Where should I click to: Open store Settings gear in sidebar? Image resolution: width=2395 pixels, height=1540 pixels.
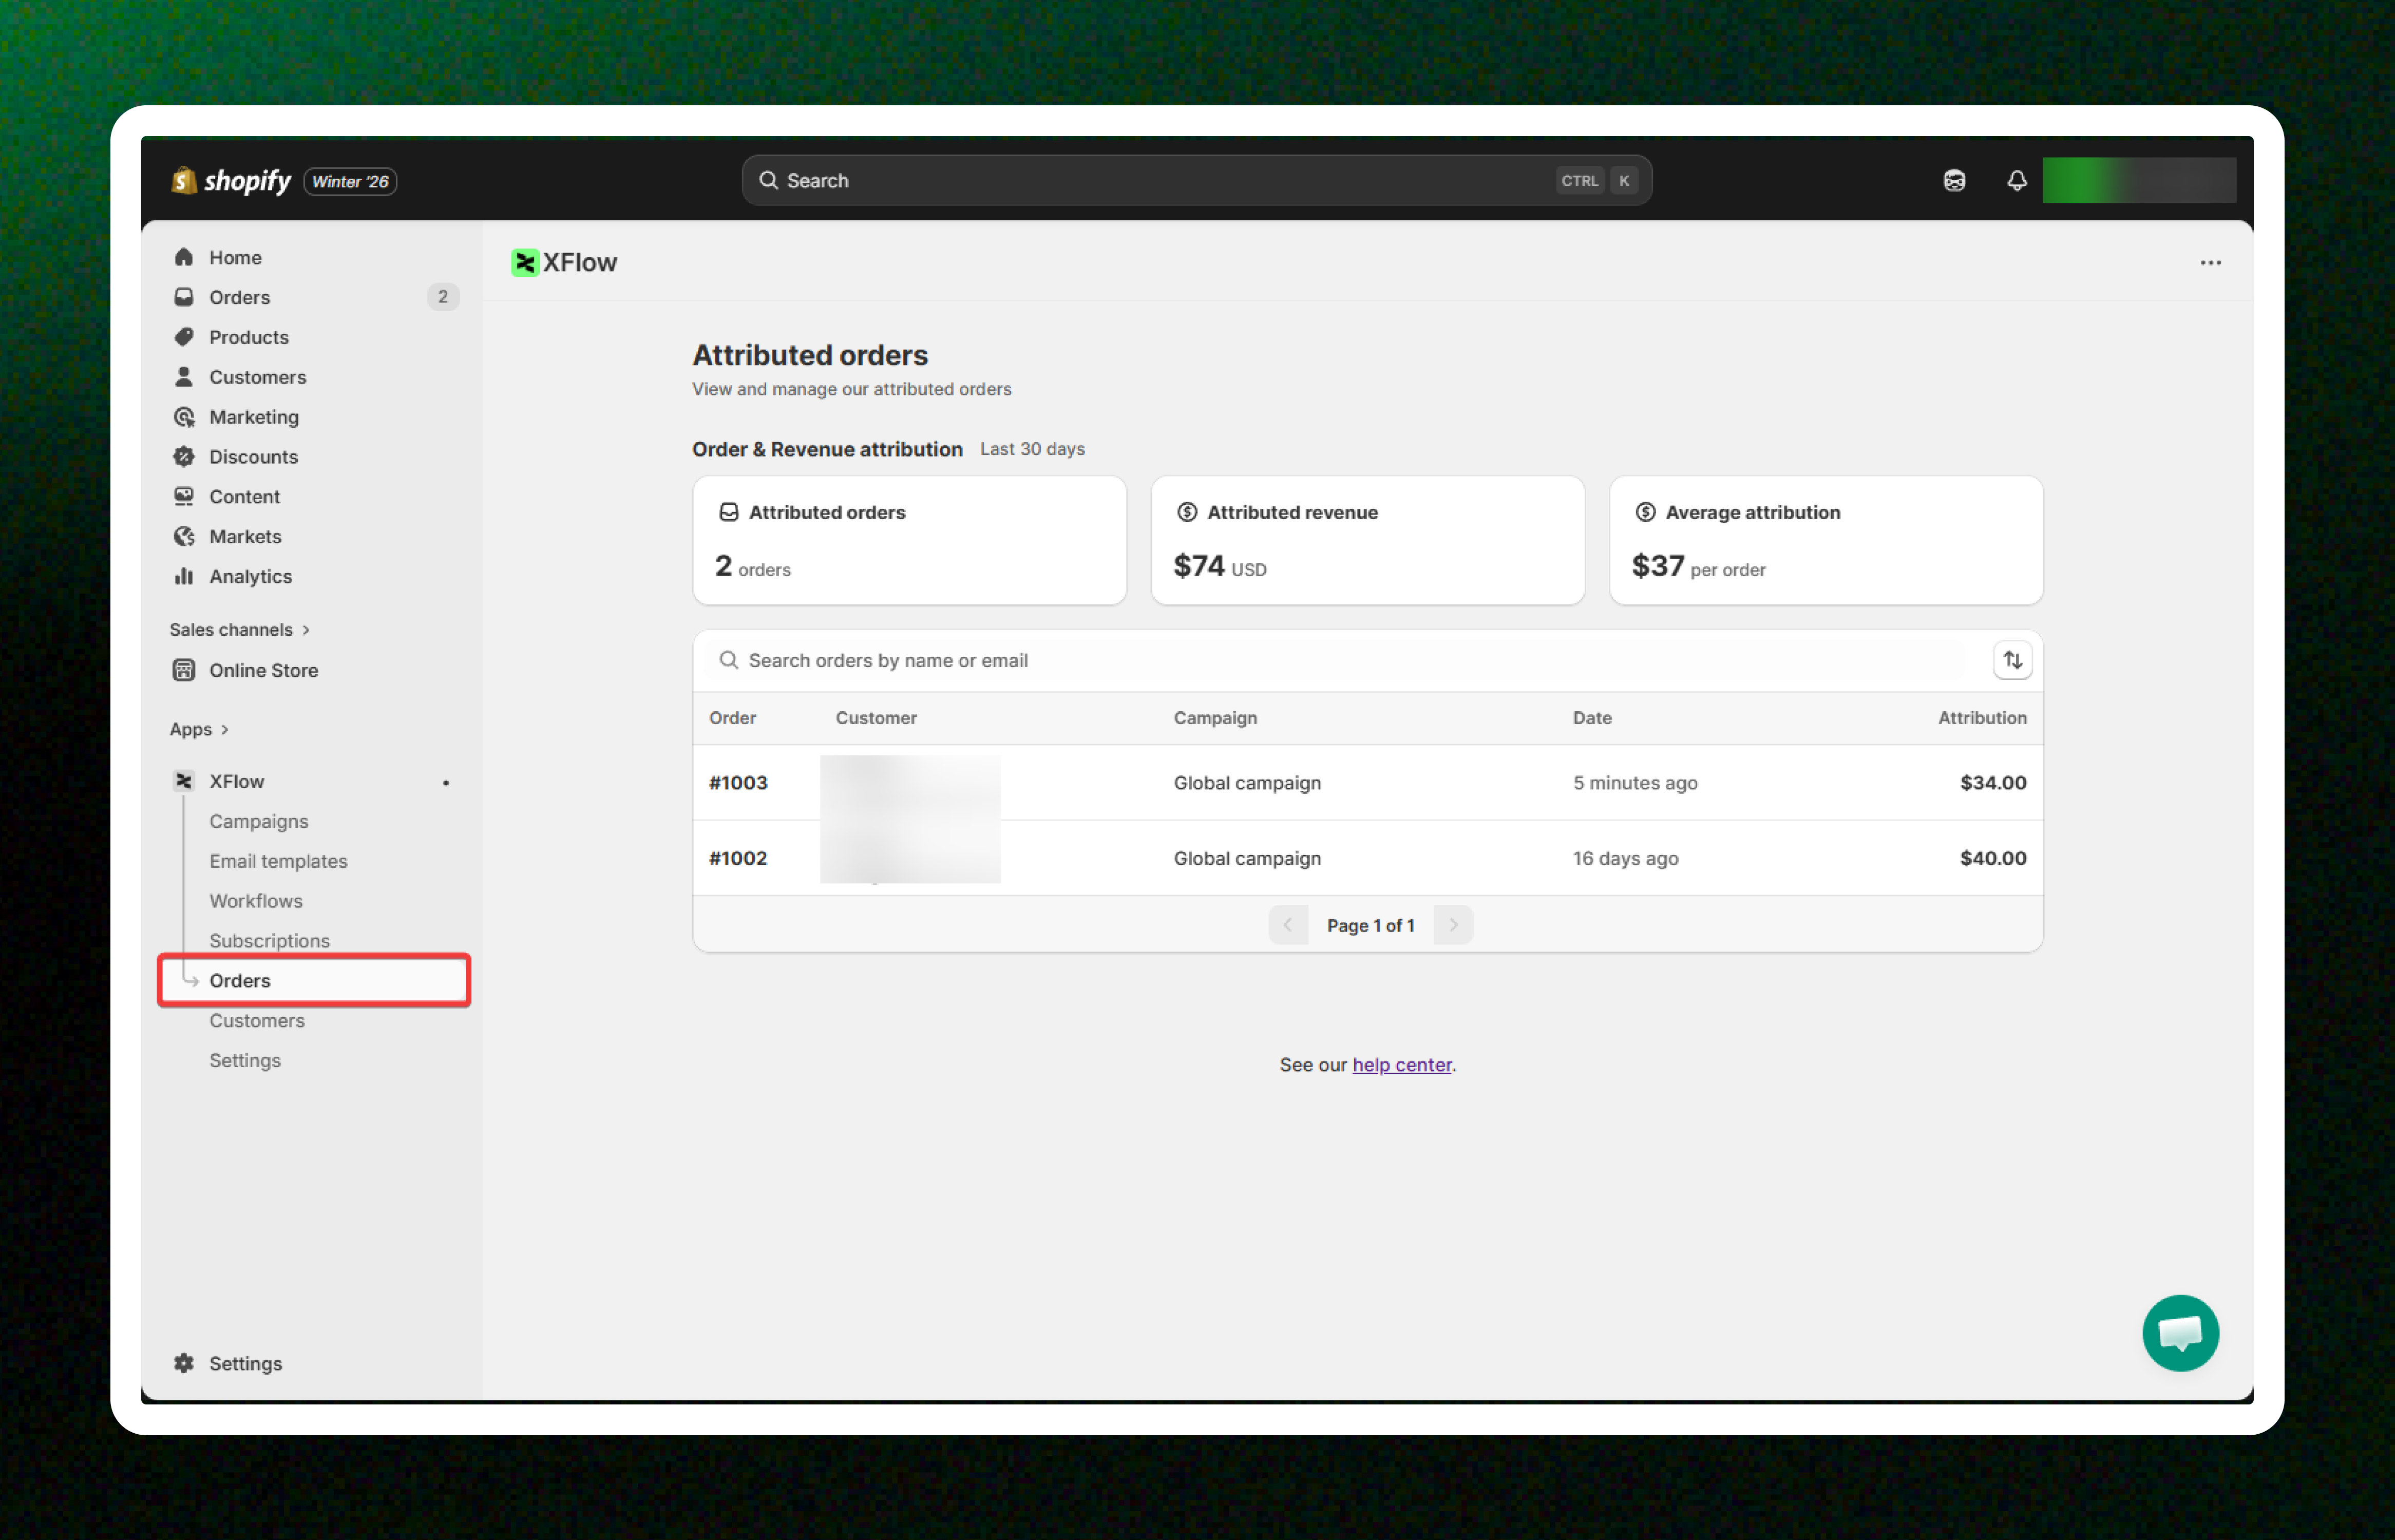[x=245, y=1363]
